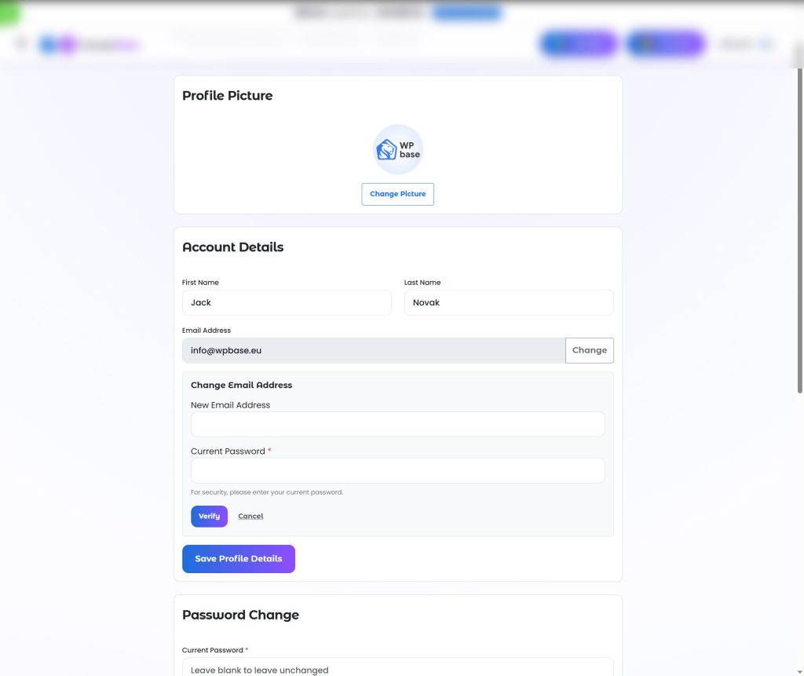
Task: Click the Change Picture button
Action: click(x=398, y=194)
